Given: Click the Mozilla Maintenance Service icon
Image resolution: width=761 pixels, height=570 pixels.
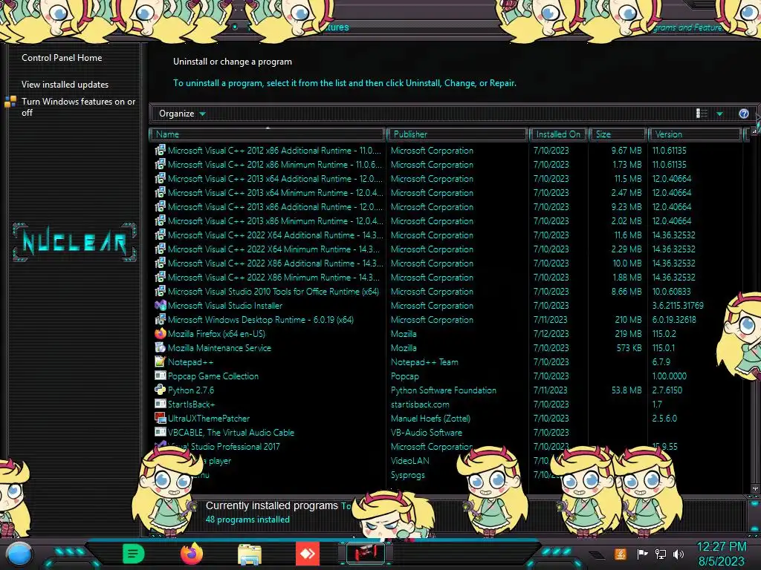Looking at the screenshot, I should tap(161, 347).
